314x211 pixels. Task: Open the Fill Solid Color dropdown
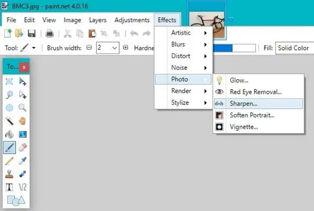click(x=295, y=48)
